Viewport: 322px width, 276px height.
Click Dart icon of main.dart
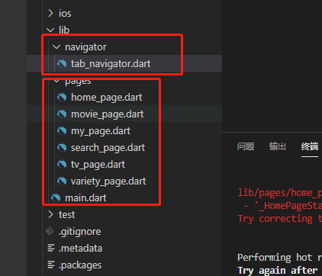click(56, 197)
